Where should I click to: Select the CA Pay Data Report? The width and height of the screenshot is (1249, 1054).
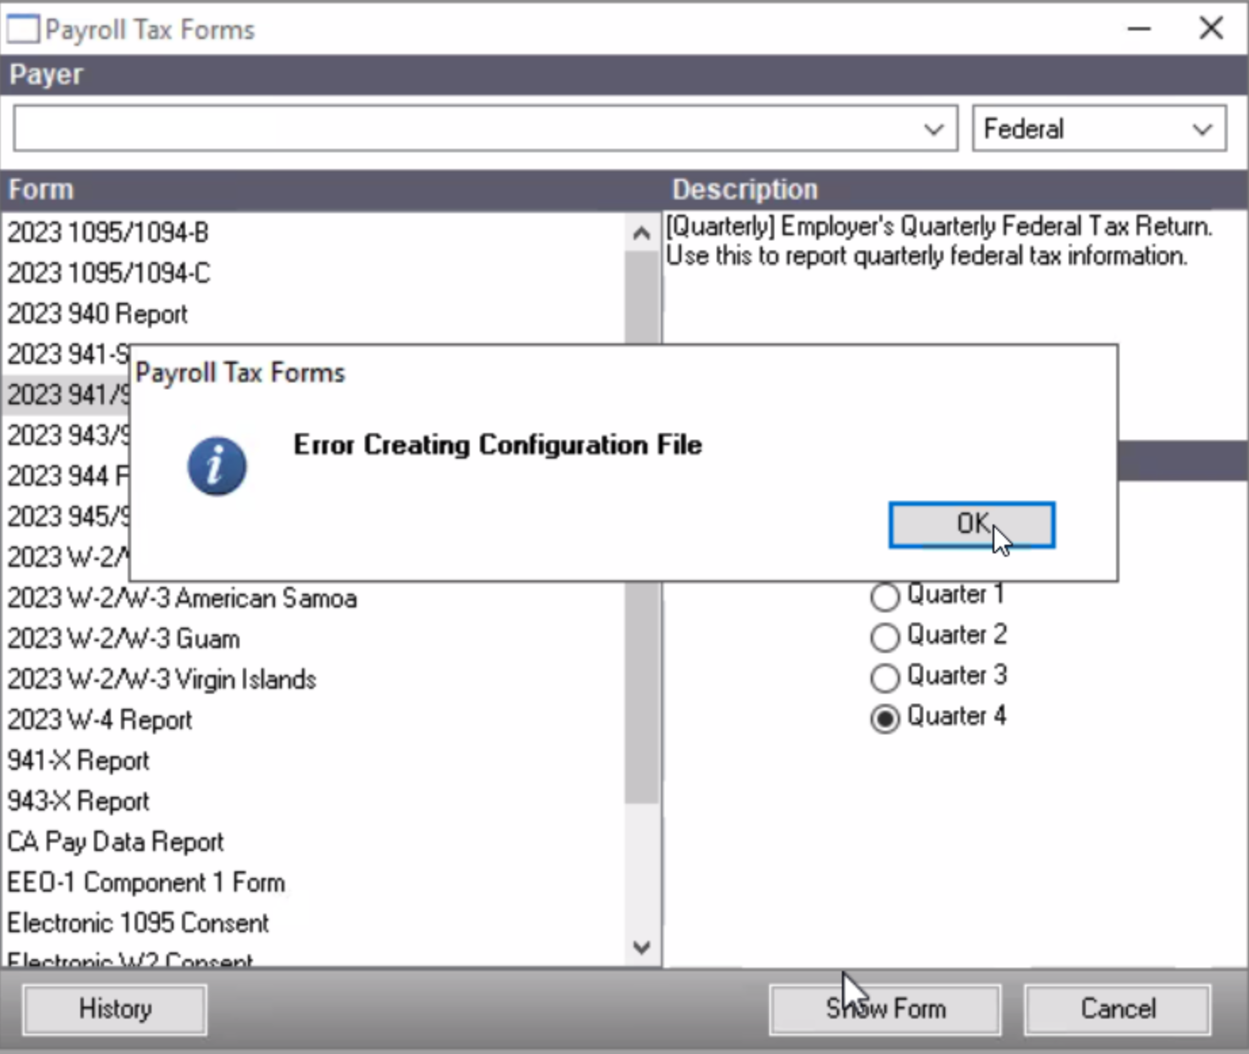tap(116, 842)
